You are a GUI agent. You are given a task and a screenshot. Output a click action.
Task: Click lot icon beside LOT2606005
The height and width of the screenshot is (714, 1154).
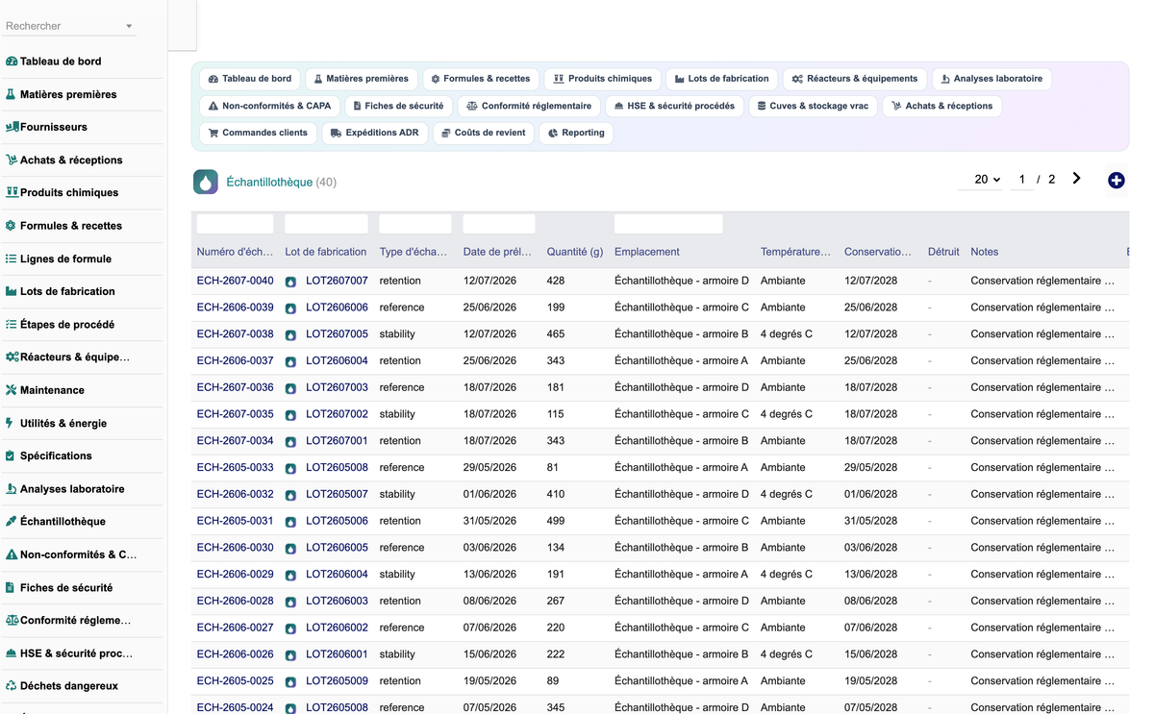(x=290, y=549)
